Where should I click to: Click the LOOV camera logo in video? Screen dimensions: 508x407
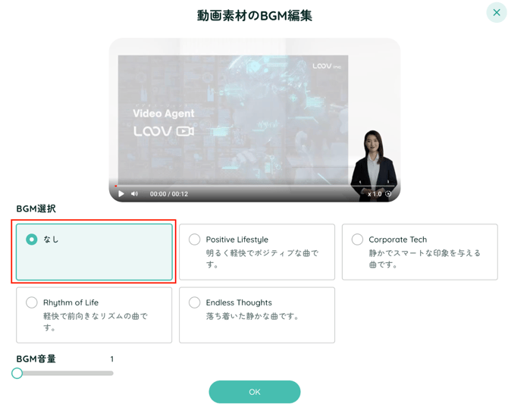164,131
